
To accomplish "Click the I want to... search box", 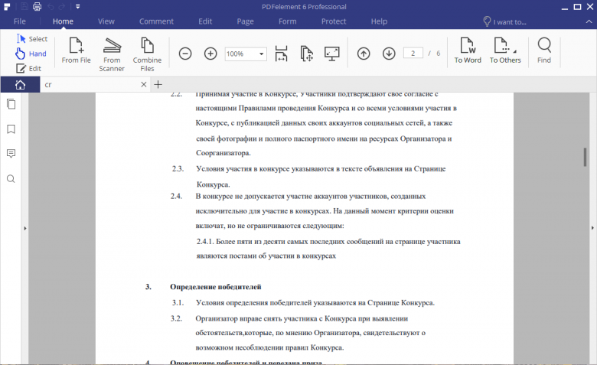I will click(x=505, y=21).
